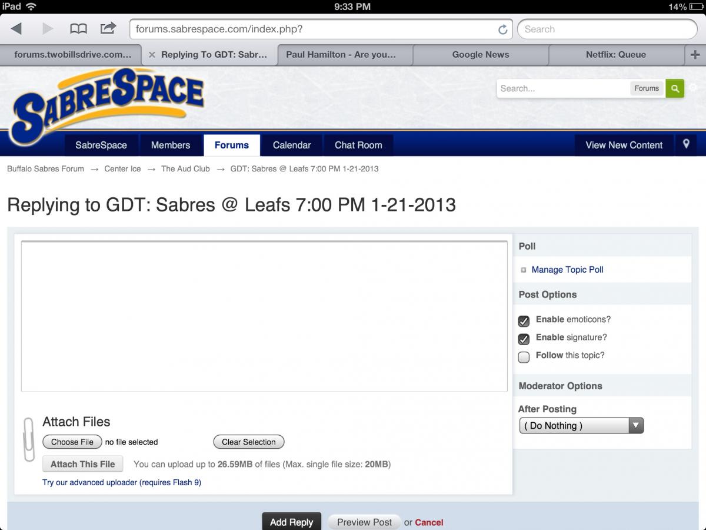Screen dimensions: 706x530
Task: Click the forum Search... input box
Action: pyautogui.click(x=563, y=88)
